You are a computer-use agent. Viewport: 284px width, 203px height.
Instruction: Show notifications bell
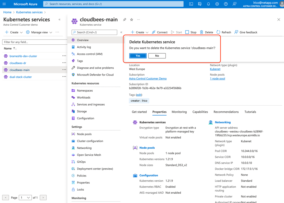pos(208,4)
